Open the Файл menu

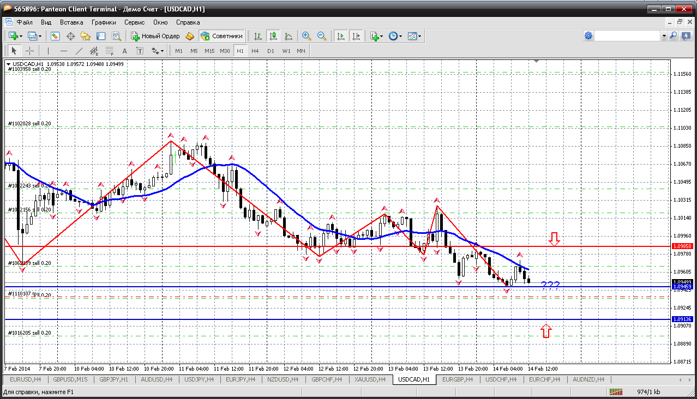click(25, 22)
